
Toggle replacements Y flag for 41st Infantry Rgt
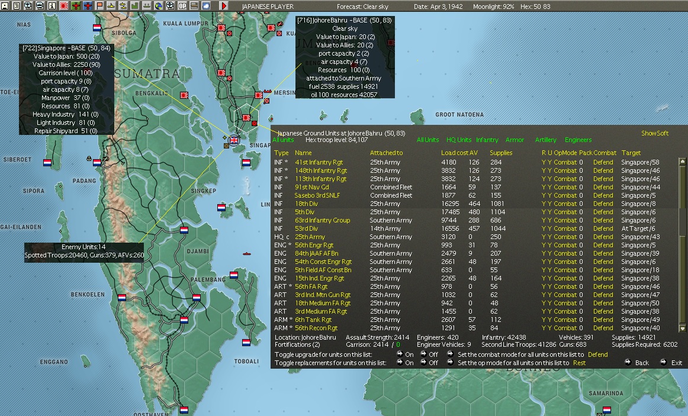click(544, 162)
